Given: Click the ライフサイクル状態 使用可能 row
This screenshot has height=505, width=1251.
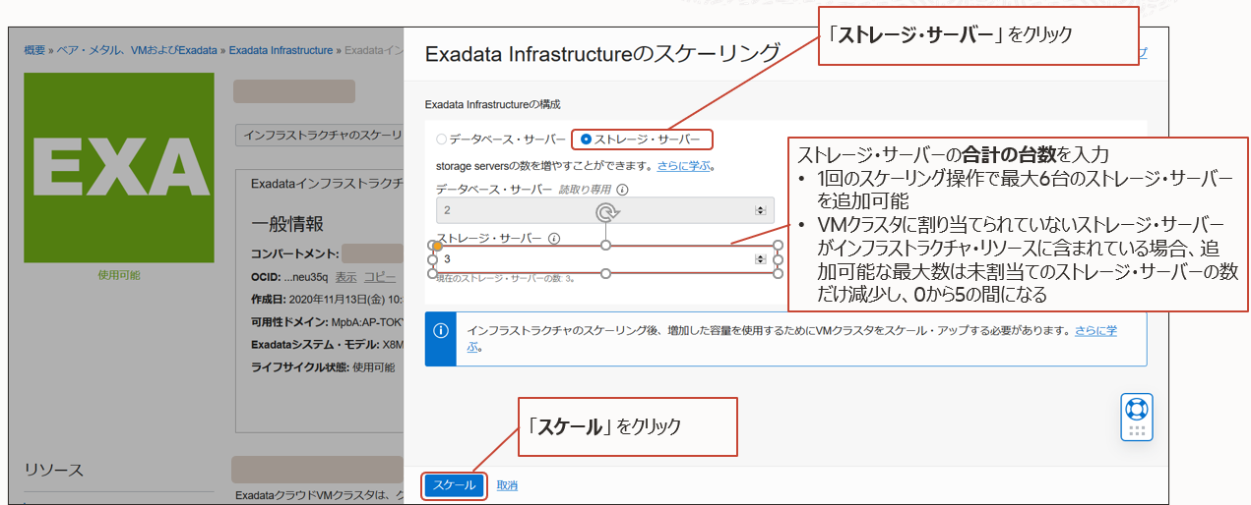Looking at the screenshot, I should 323,367.
